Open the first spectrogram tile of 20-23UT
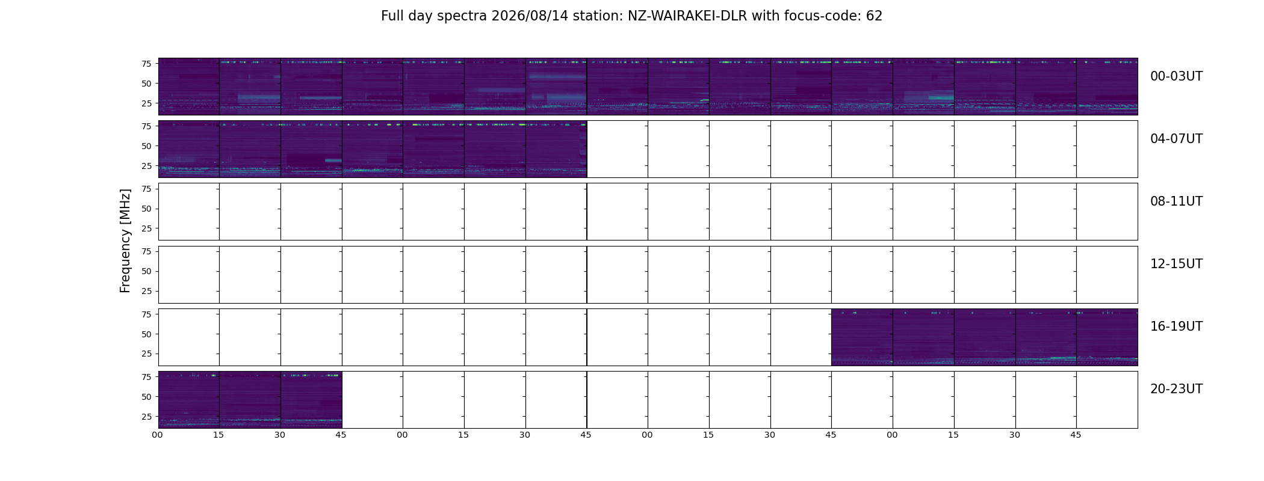1264x481 pixels. click(189, 400)
